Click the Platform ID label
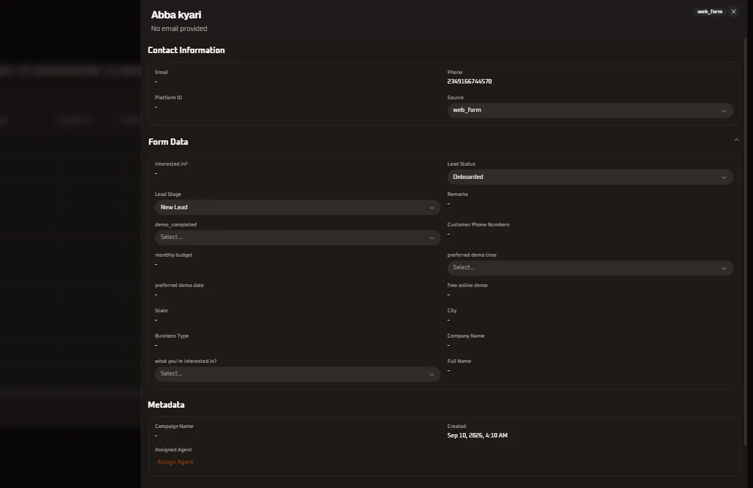The image size is (753, 488). tap(168, 98)
